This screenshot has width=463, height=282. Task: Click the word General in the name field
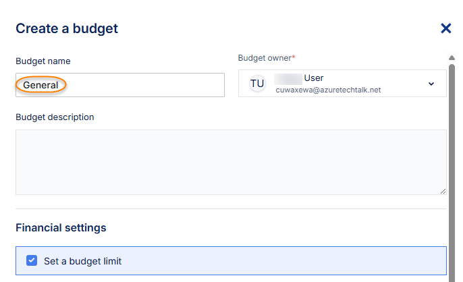click(x=40, y=85)
